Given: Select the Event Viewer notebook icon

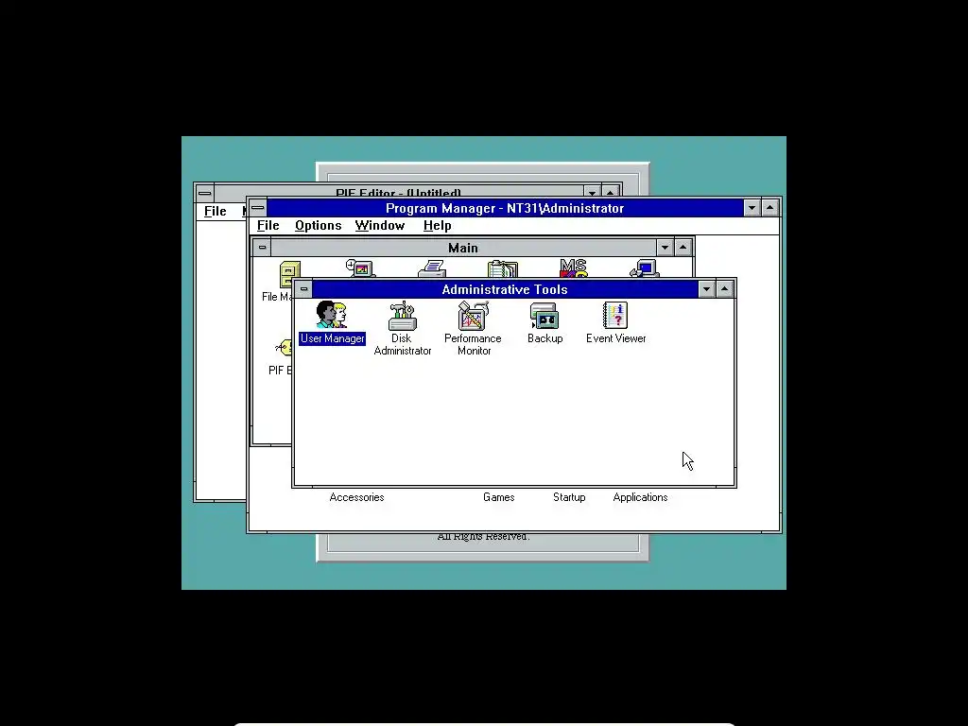Looking at the screenshot, I should 615,315.
